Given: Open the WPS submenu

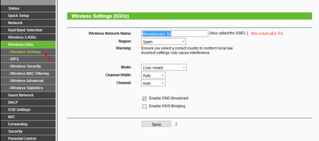Looking at the screenshot, I should [x=28, y=59].
